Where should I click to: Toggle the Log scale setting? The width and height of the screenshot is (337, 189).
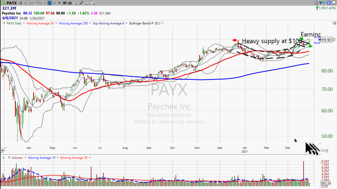[x=325, y=150]
